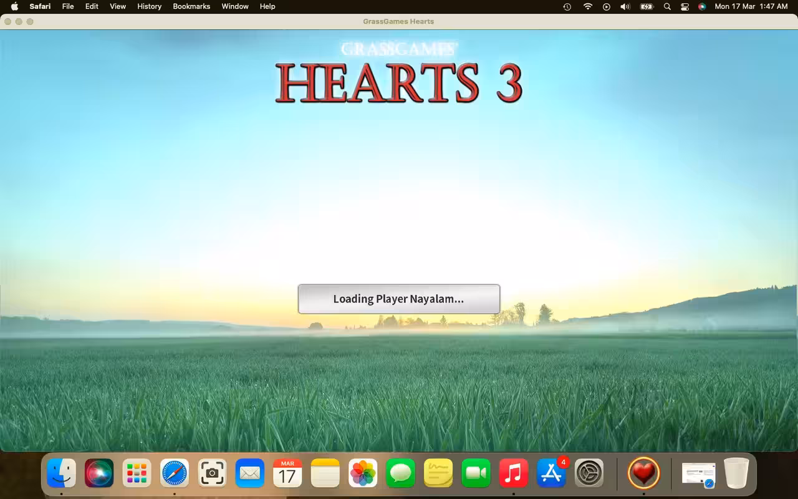The image size is (798, 499).
Task: Click the Loading Player Nayalam button
Action: (399, 299)
